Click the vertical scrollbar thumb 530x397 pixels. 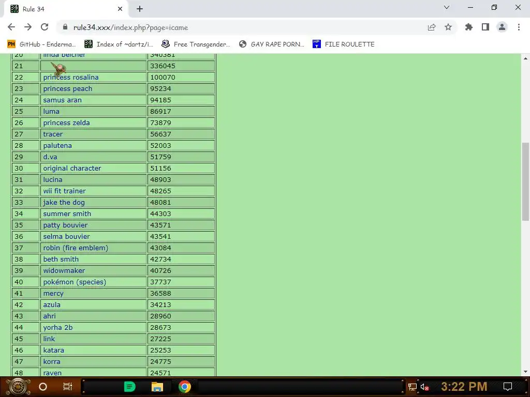(x=525, y=181)
